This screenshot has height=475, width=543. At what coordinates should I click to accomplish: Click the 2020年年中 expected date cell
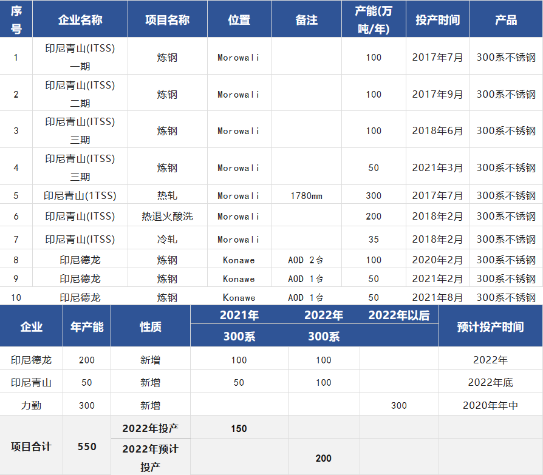click(x=490, y=405)
